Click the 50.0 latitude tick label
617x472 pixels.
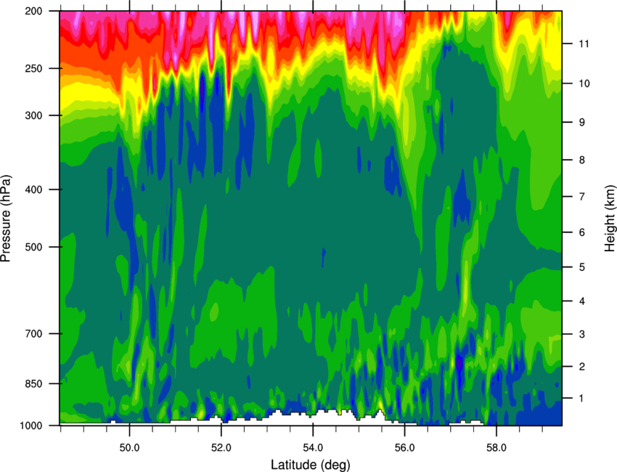(130, 447)
